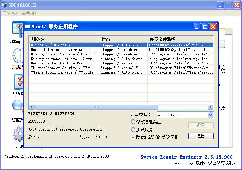Minimize the Win32 services dialog
Screen dimensions: 242x170
pyautogui.click(x=197, y=27)
